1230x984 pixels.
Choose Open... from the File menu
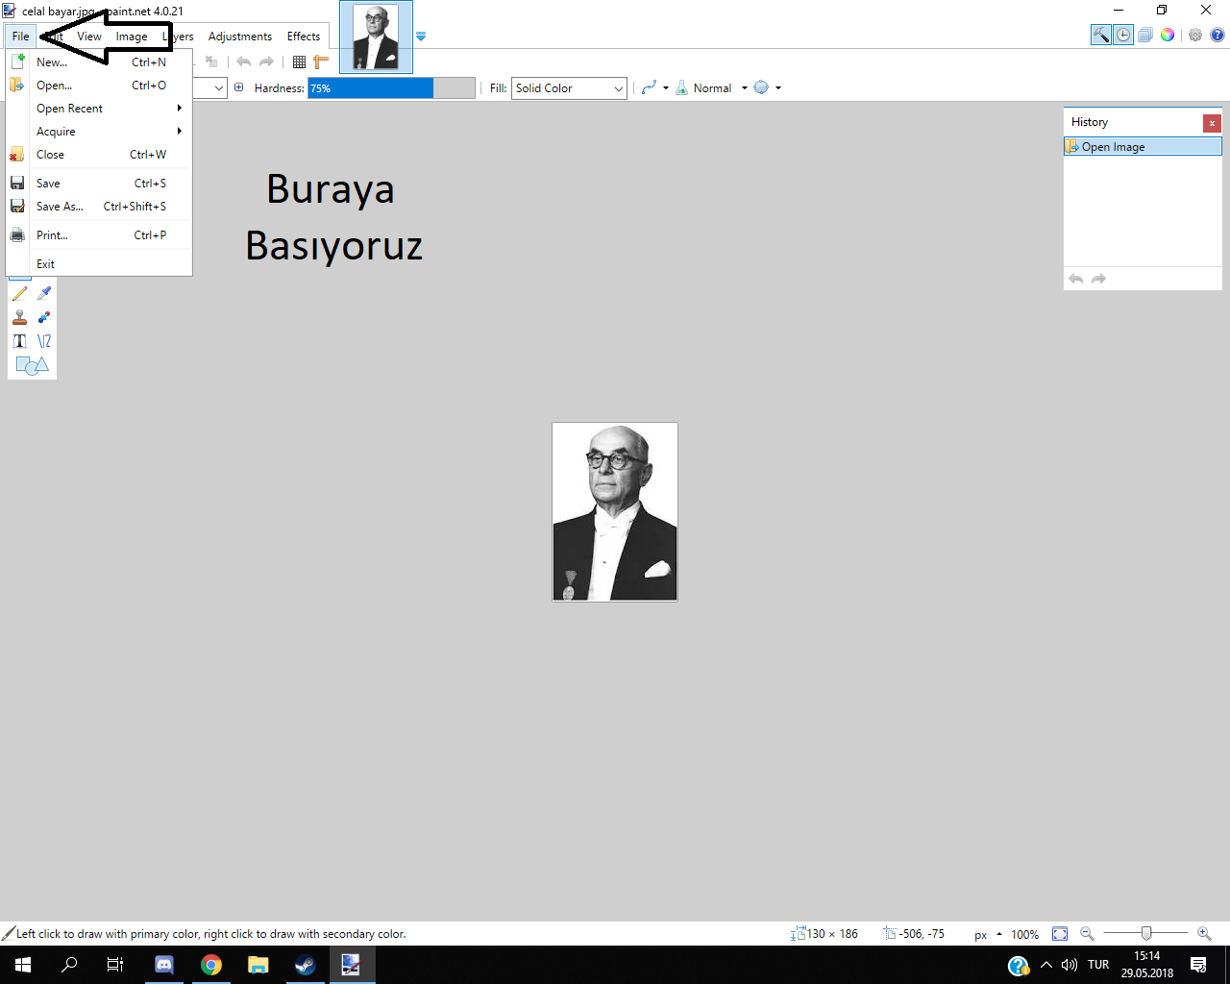point(99,86)
